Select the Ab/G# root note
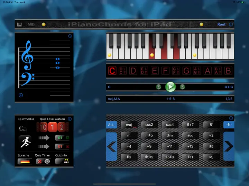The image size is (249, 186). (x=197, y=71)
